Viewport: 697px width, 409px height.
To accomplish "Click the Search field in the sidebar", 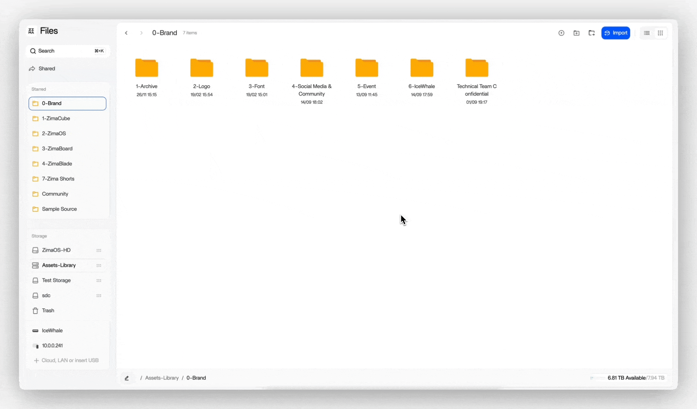I will pyautogui.click(x=68, y=51).
